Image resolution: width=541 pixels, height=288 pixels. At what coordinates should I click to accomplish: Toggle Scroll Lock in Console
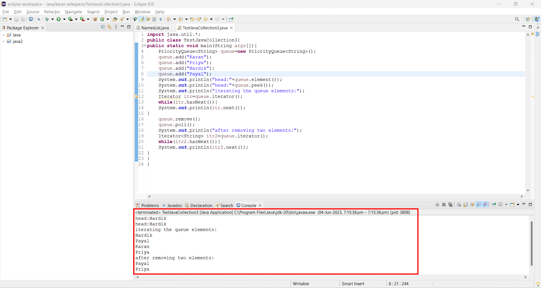point(465,205)
